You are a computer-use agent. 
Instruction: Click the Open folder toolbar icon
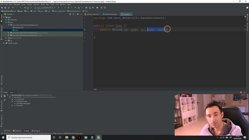[2, 8]
